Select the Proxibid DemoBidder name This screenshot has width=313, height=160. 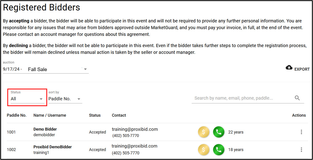pyautogui.click(x=52, y=147)
